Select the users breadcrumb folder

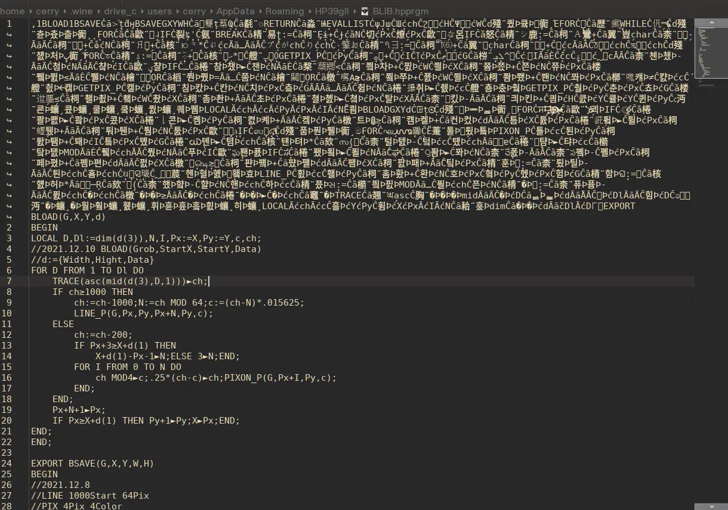click(x=160, y=11)
